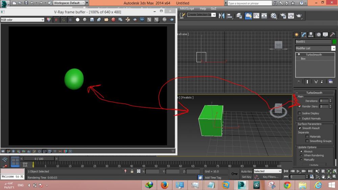
Task: Click the Mirror tool in main toolbar
Action: [x=222, y=16]
